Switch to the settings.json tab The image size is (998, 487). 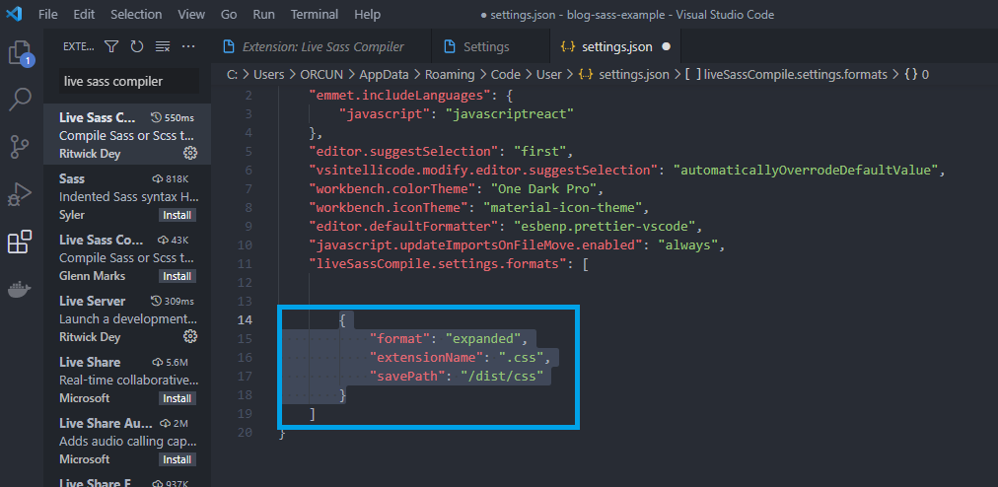click(x=614, y=46)
